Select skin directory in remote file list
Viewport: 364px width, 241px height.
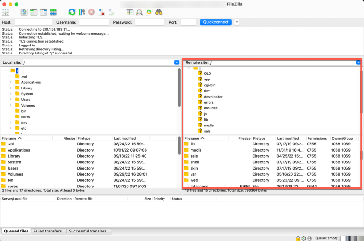click(271, 168)
